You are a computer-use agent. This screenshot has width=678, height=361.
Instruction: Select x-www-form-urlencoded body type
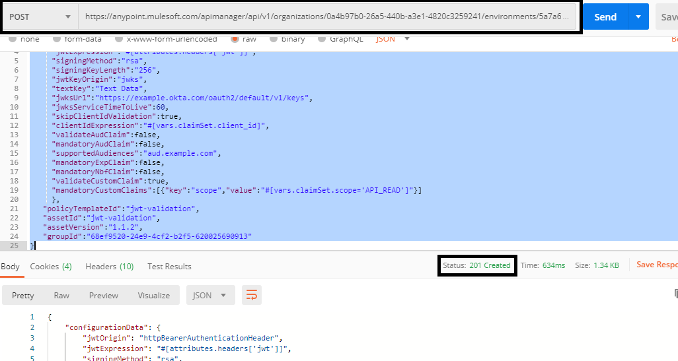tap(167, 39)
